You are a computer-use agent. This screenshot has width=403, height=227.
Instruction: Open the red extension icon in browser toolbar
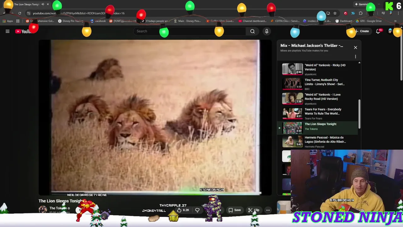[x=345, y=13]
